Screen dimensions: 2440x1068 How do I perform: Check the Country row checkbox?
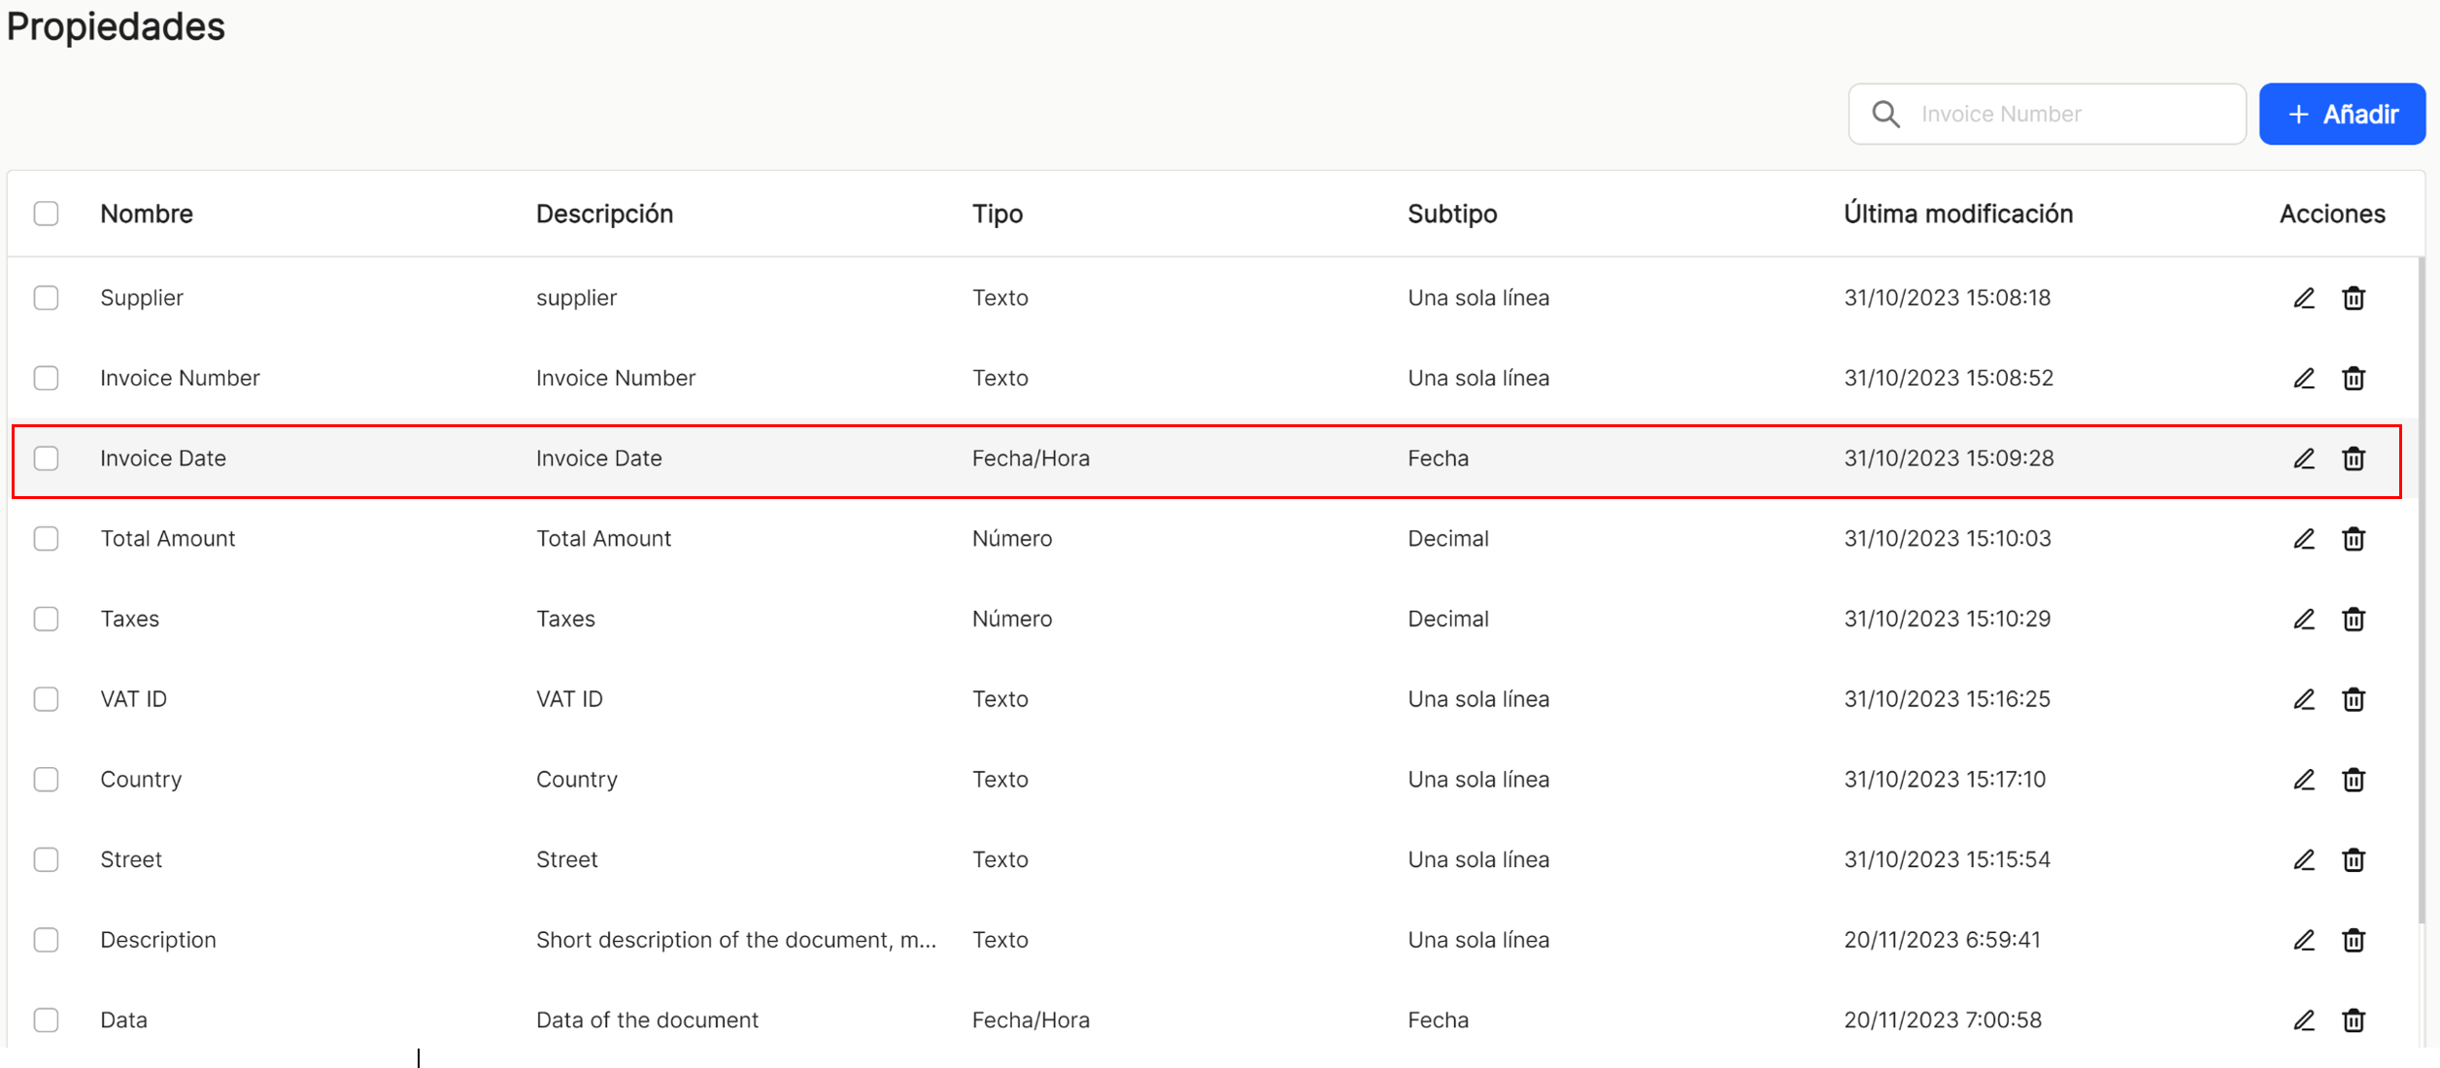(46, 780)
